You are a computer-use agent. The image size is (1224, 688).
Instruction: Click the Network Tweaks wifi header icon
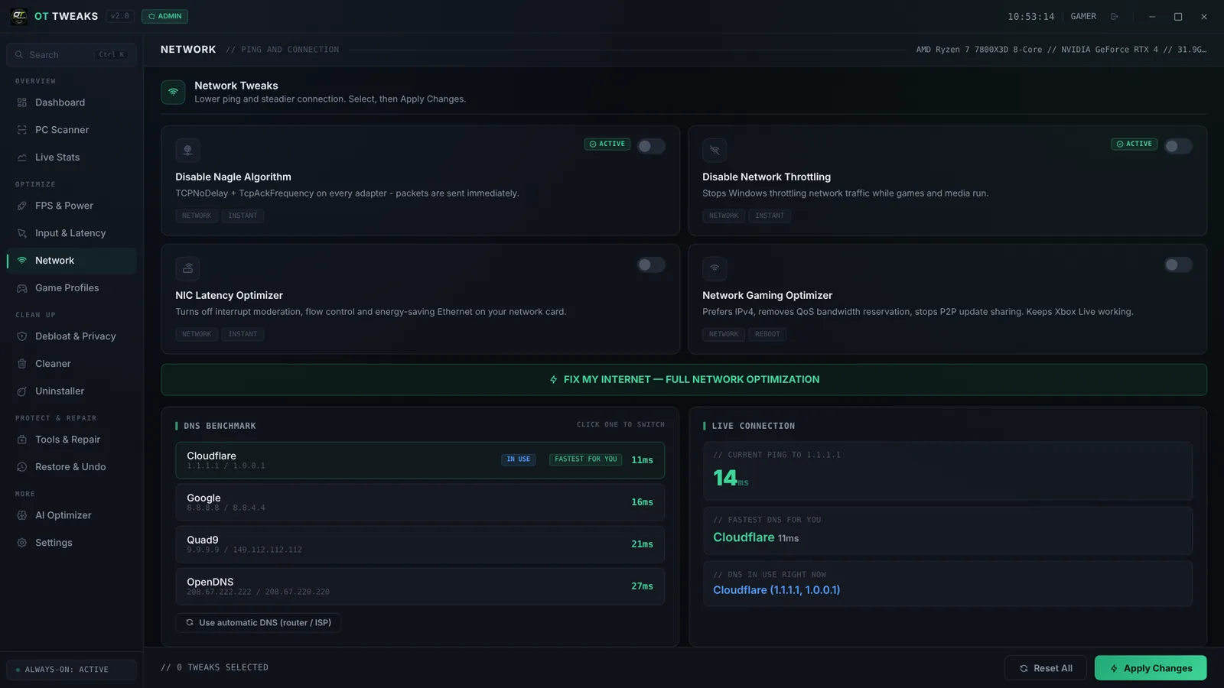tap(173, 92)
